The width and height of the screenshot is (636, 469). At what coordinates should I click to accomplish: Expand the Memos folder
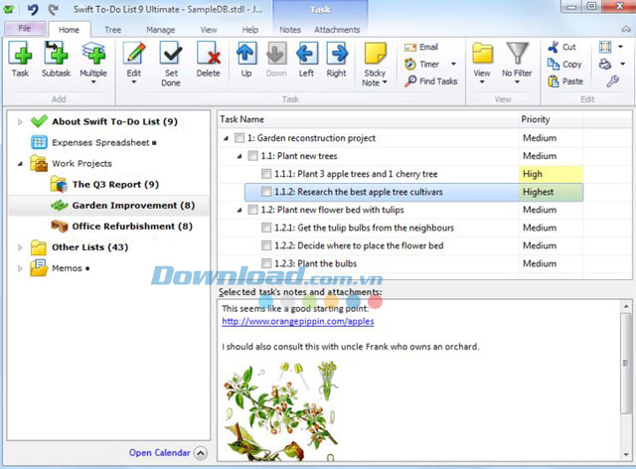20,268
